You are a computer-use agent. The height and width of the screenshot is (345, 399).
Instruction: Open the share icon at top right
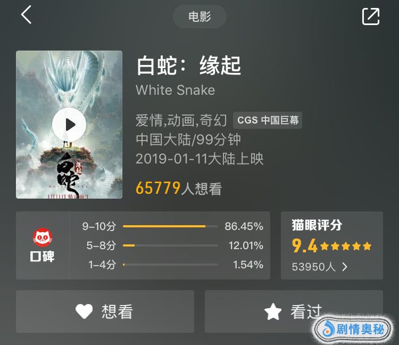coord(371,17)
